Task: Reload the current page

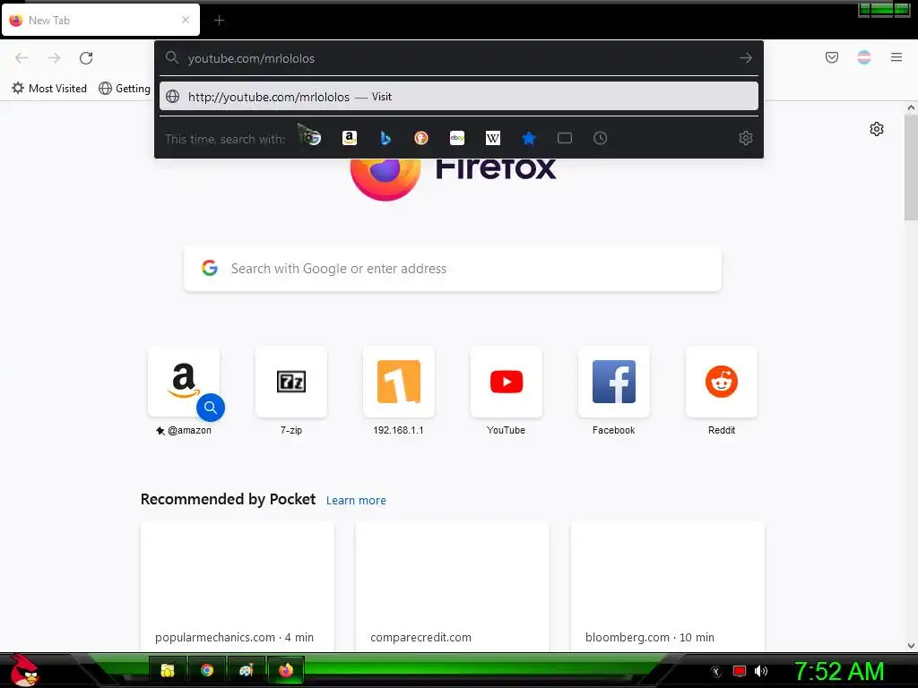Action: coord(86,58)
